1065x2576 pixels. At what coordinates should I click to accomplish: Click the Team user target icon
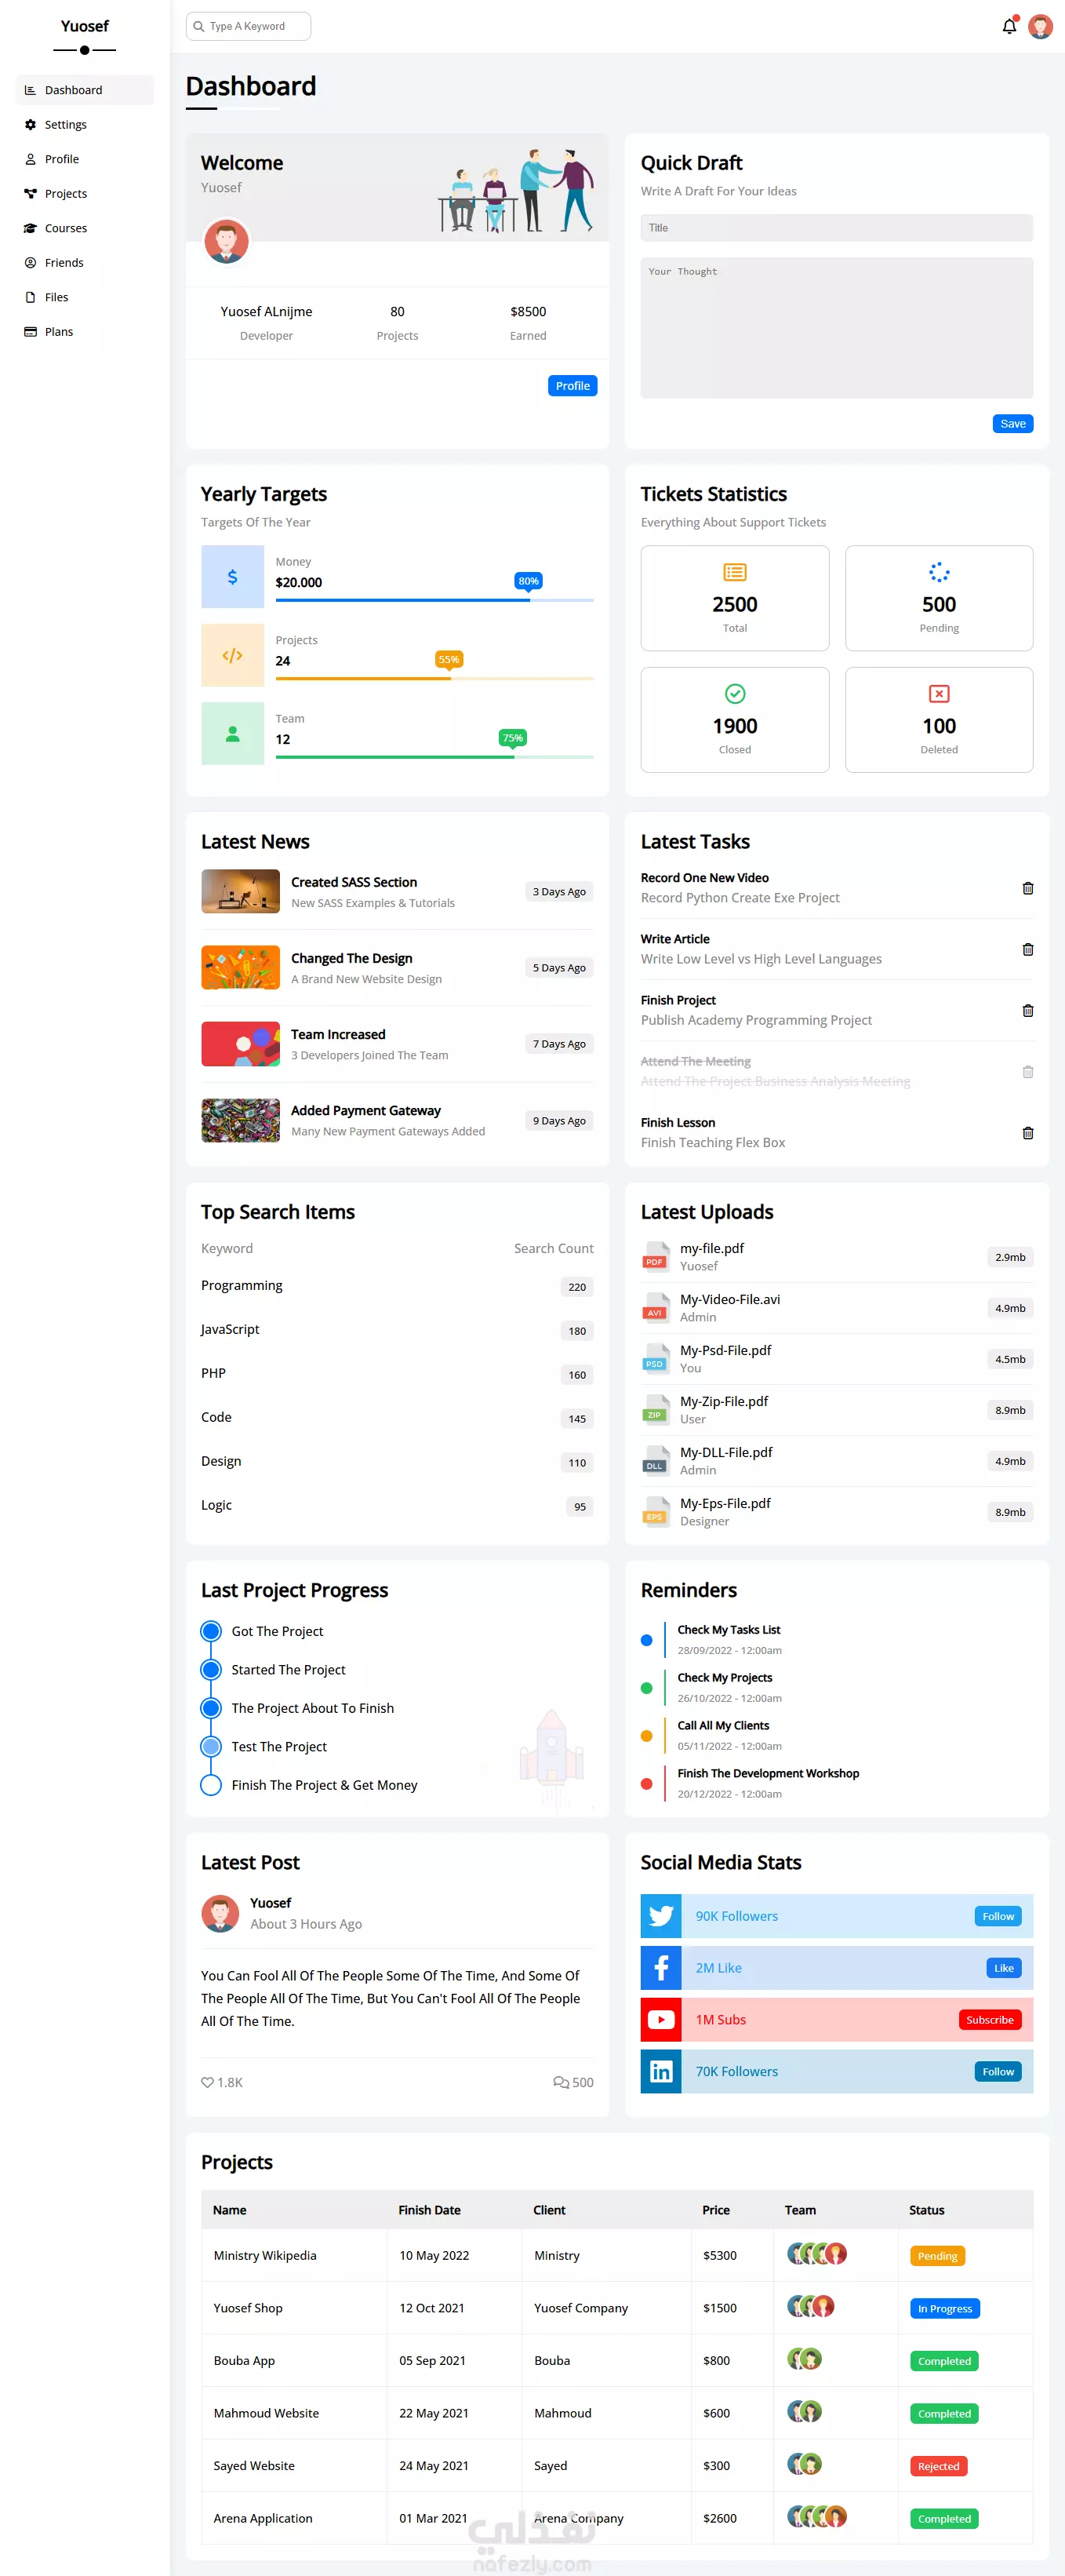pos(232,733)
